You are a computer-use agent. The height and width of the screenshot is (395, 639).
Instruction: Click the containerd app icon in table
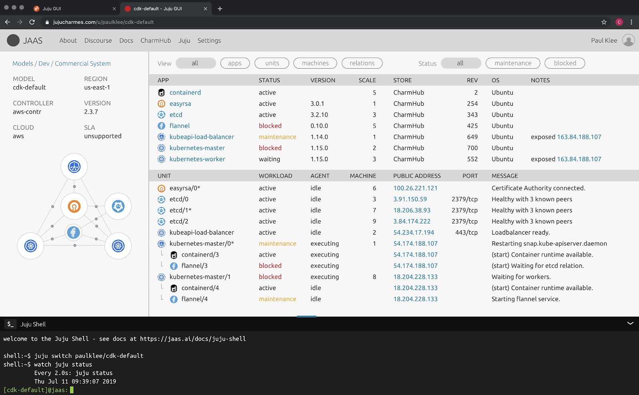161,93
